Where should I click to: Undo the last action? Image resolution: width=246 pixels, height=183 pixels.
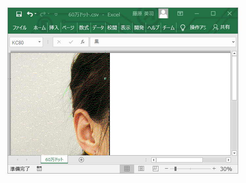click(x=30, y=14)
